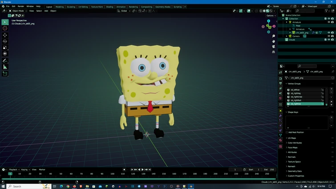Open the World properties tab

coord(280,98)
